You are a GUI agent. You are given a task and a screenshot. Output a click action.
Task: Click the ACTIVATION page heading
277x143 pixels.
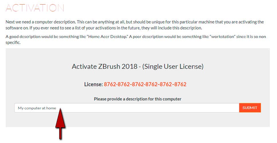point(35,8)
